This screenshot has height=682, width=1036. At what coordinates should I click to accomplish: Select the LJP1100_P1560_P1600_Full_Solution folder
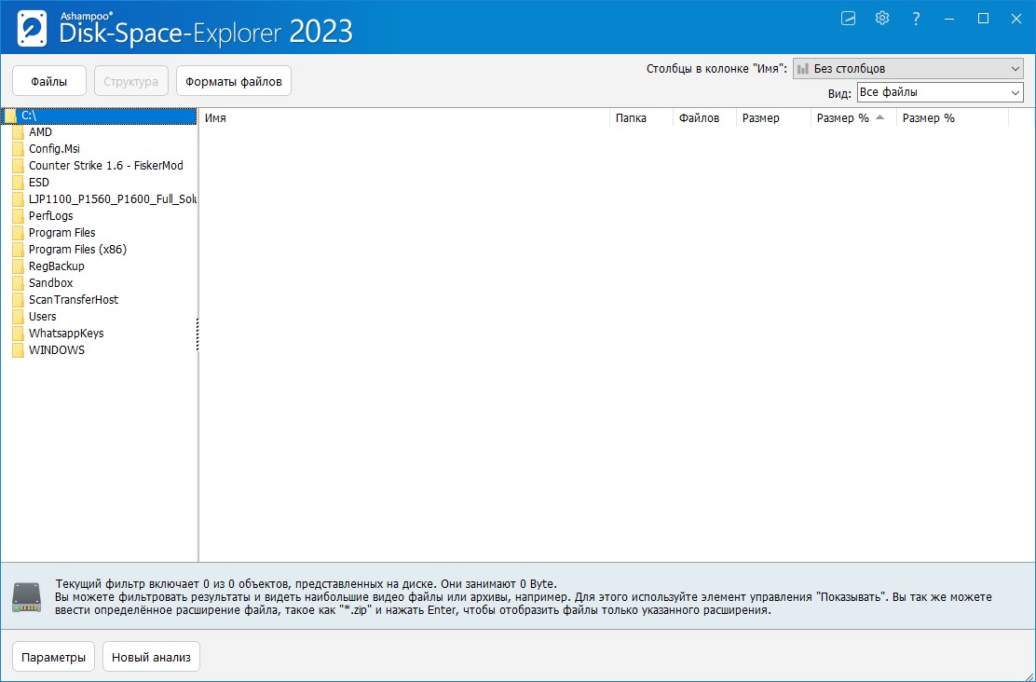(x=113, y=199)
